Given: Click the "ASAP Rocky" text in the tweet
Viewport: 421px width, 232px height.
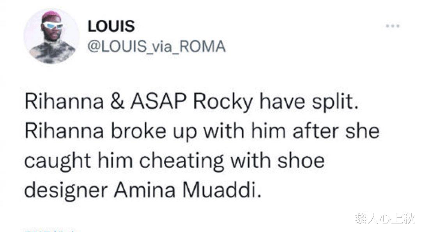Looking at the screenshot, I should tap(192, 102).
